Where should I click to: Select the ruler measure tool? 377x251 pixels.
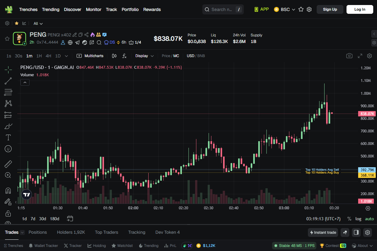point(8,164)
